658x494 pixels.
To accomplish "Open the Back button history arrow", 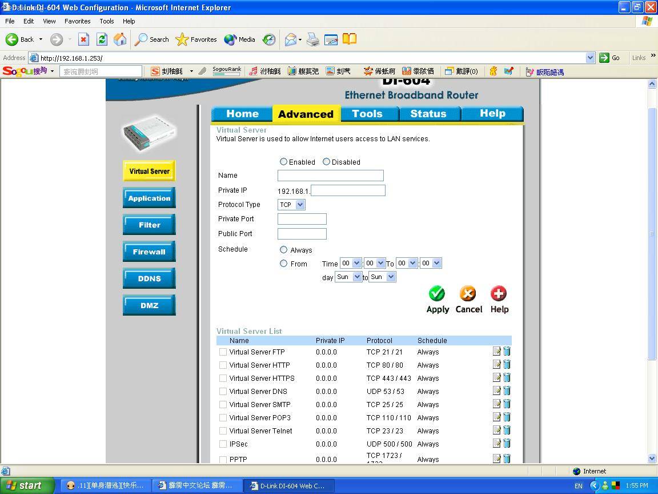I will point(41,39).
